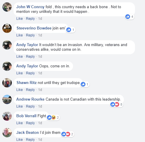Open John W Conroy's profile picture

7,7
